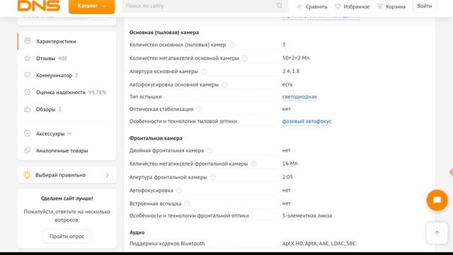Click the AptX HD, AptX, AAC, LDAC, SBC value
The image size is (453, 255).
tap(319, 244)
